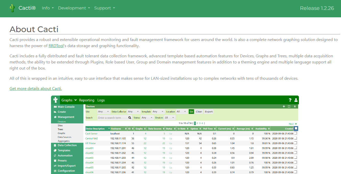Image resolution: width=341 pixels, height=174 pixels.
Task: Check the HP Printer row checkbox
Action: tap(296, 143)
